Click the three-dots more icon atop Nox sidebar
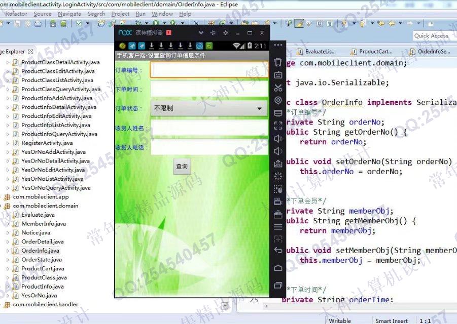Image resolution: width=457 pixels, height=324 pixels. (x=277, y=45)
